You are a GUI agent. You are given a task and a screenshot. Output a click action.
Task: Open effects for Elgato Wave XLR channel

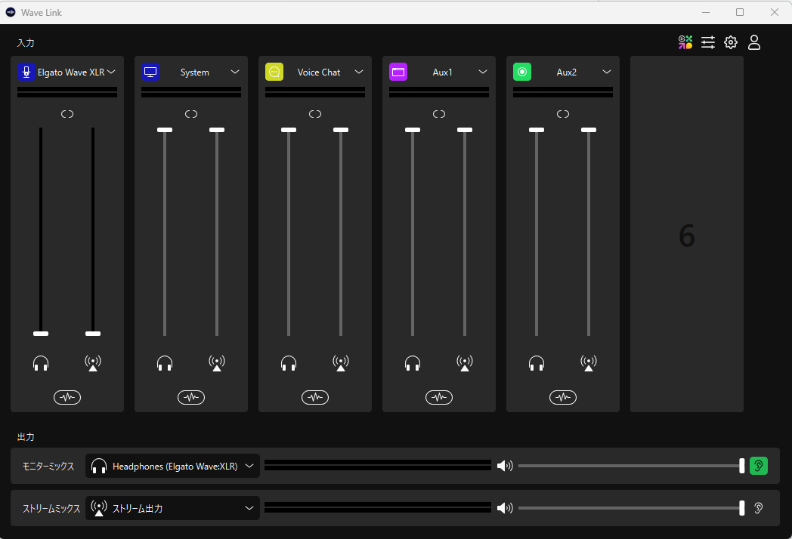point(67,397)
